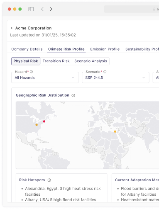The height and width of the screenshot is (209, 159).
Task: Select the Physical Risk segment
Action: coord(26,61)
